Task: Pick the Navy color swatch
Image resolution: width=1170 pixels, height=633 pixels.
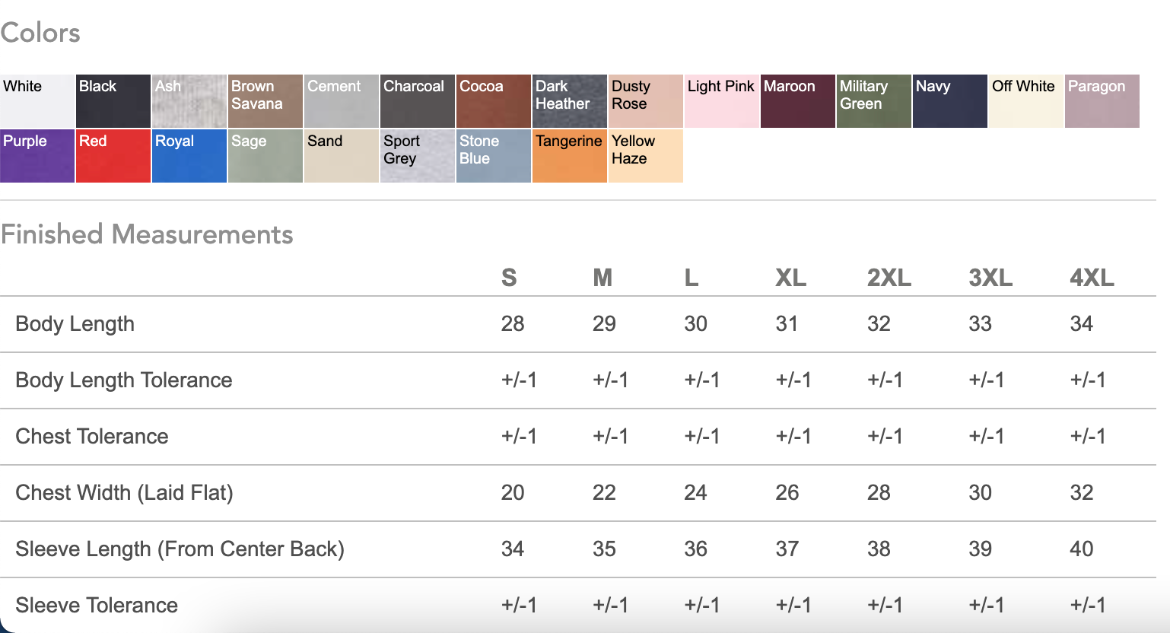Action: (x=950, y=101)
